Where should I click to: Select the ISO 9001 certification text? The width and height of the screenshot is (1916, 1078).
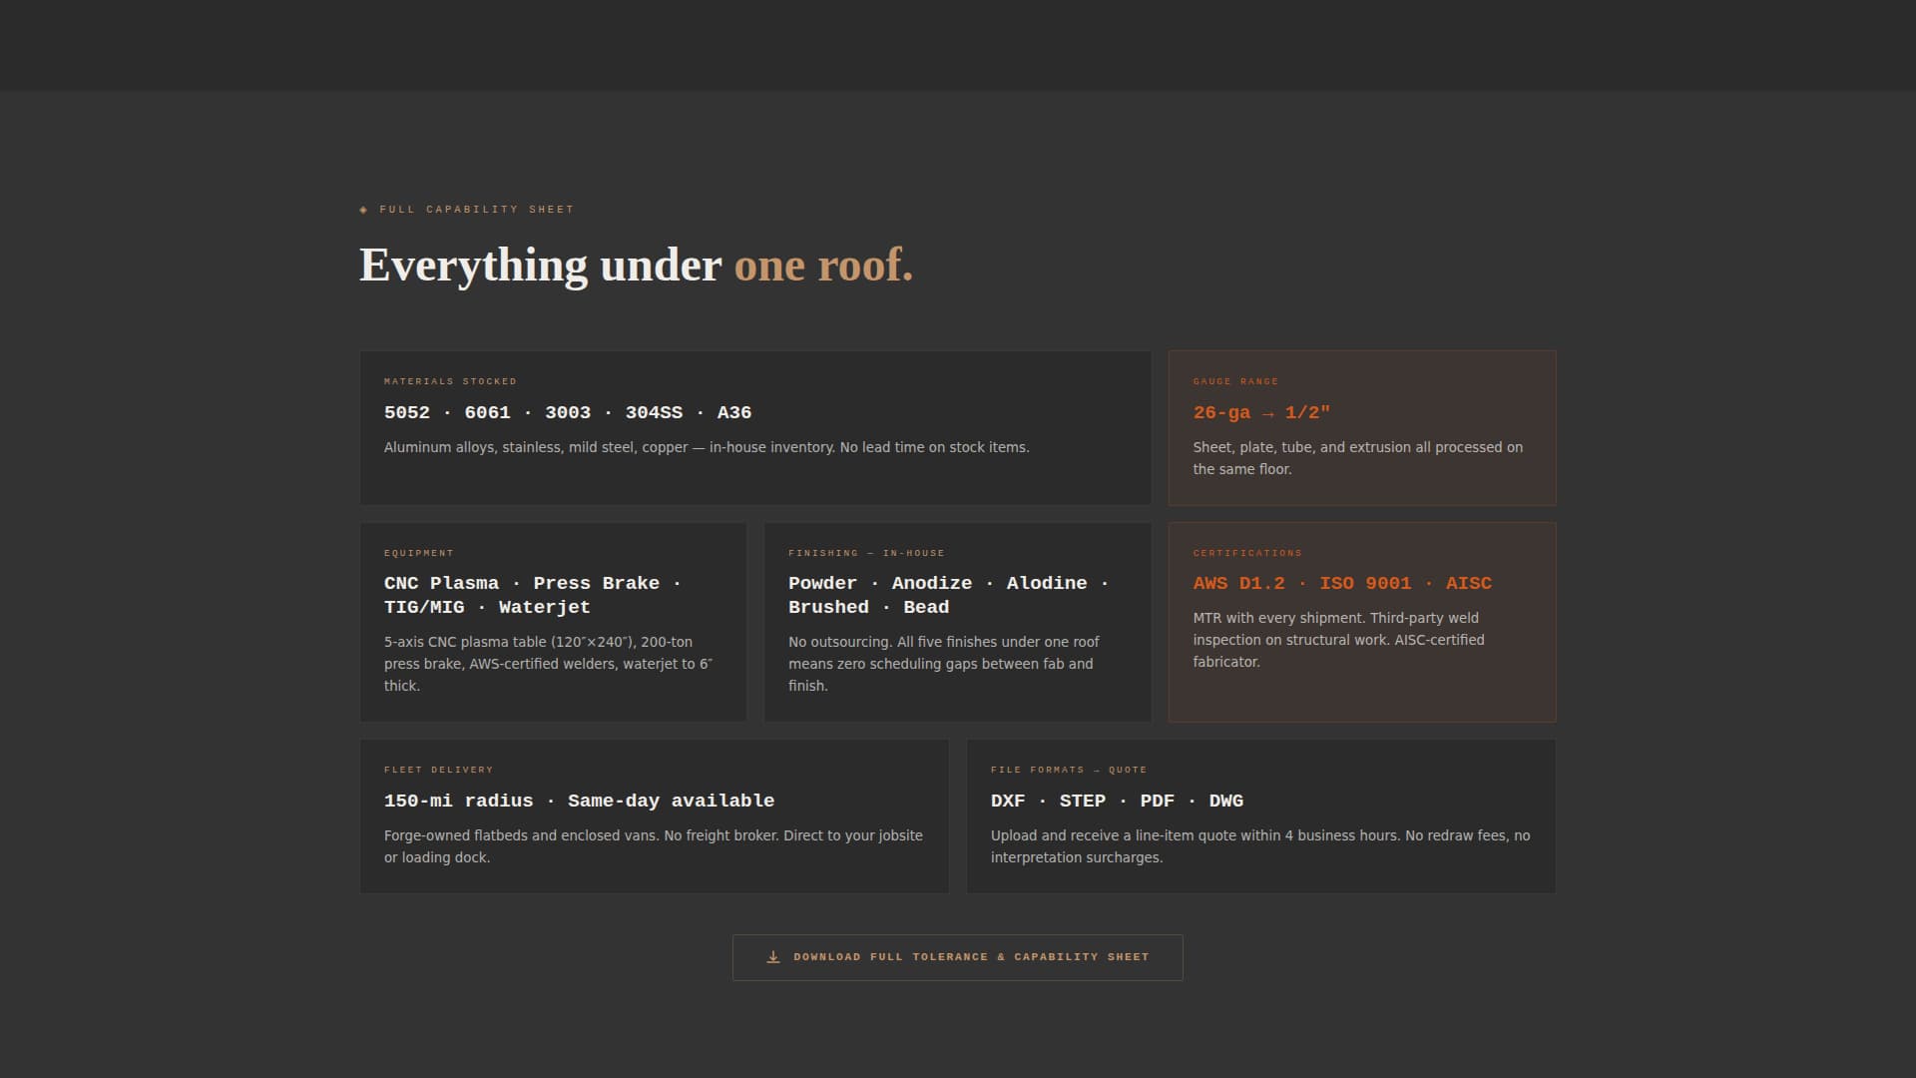coord(1366,583)
